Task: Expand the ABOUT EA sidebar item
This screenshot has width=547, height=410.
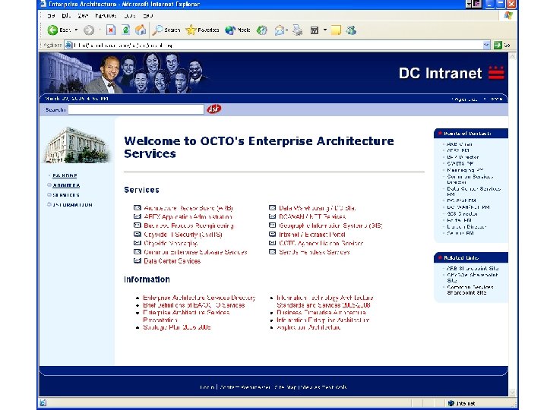Action: pos(49,185)
